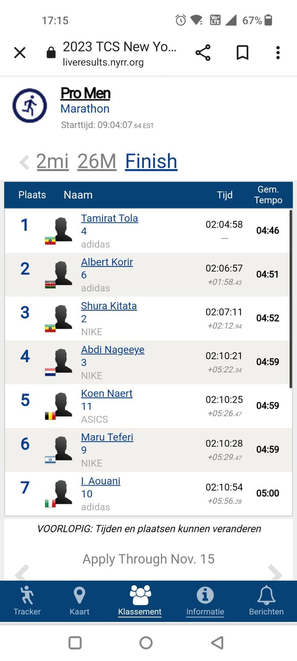Select the Finish split
297x661 pixels.
point(151,162)
